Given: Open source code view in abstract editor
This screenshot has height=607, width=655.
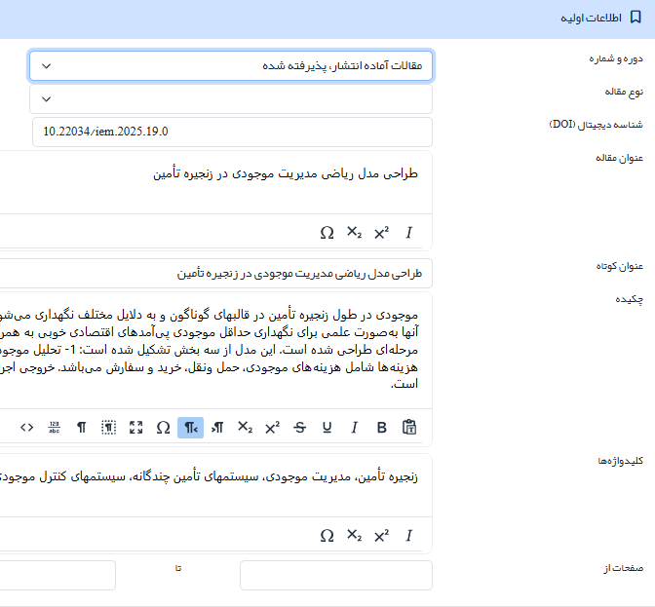Looking at the screenshot, I should [26, 427].
